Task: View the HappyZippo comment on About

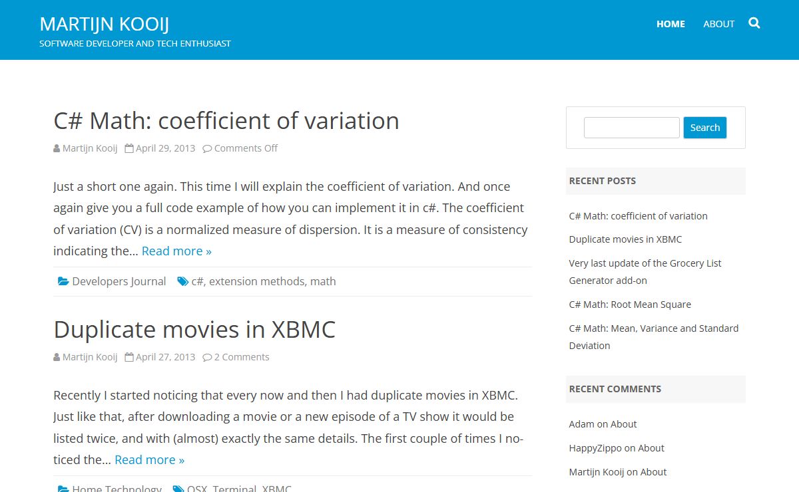Action: 617,448
